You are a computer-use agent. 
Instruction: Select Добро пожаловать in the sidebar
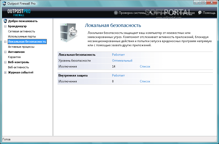23,21
